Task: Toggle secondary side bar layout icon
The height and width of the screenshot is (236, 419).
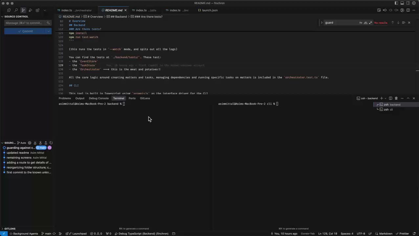Action: 408,3
